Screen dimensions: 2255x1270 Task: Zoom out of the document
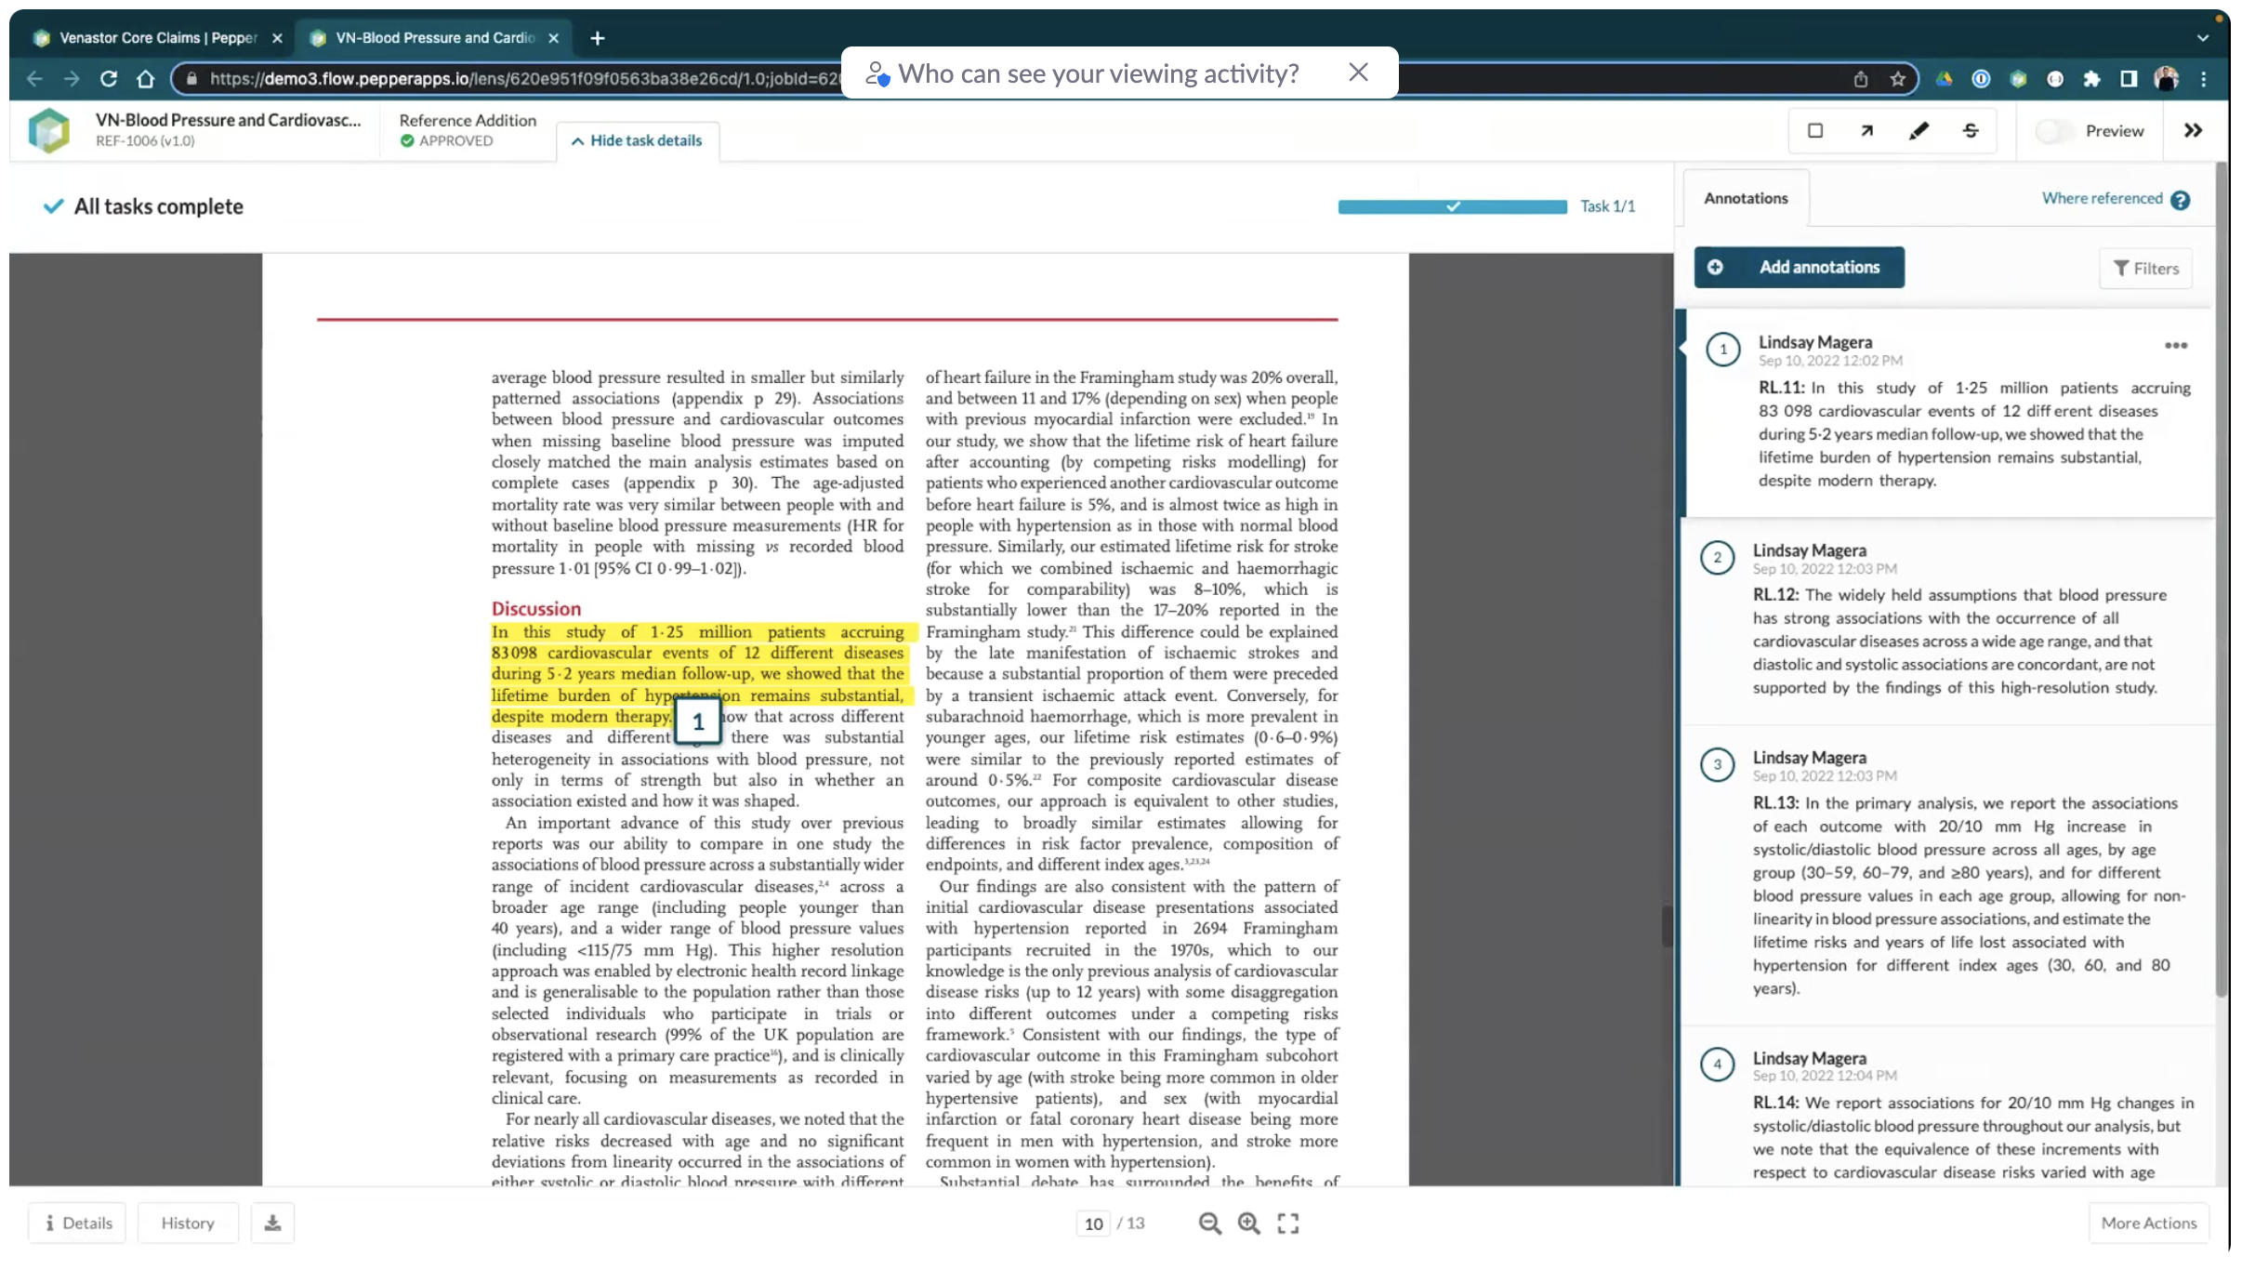(1209, 1224)
